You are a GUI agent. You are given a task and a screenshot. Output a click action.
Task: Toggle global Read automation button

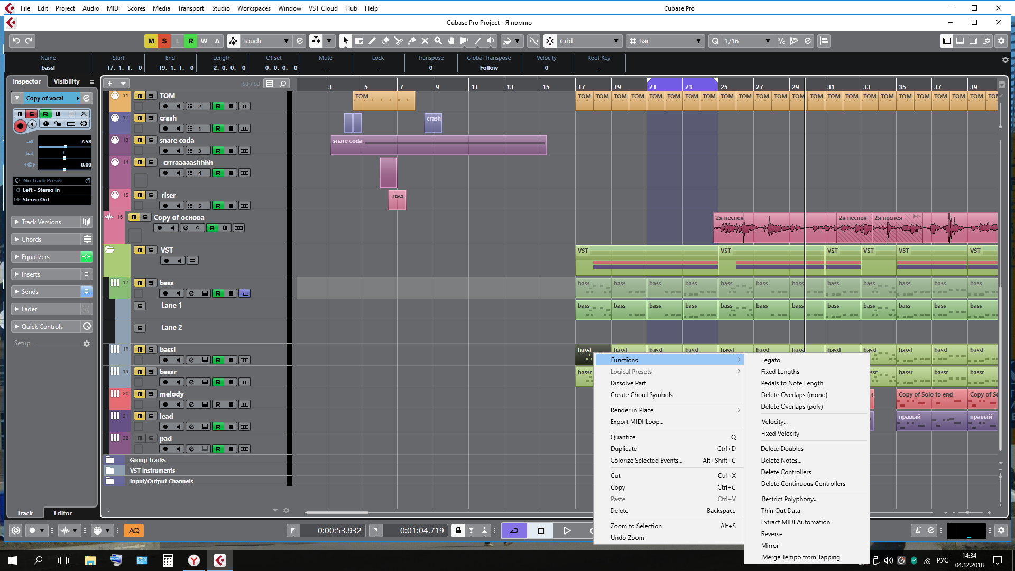191,41
